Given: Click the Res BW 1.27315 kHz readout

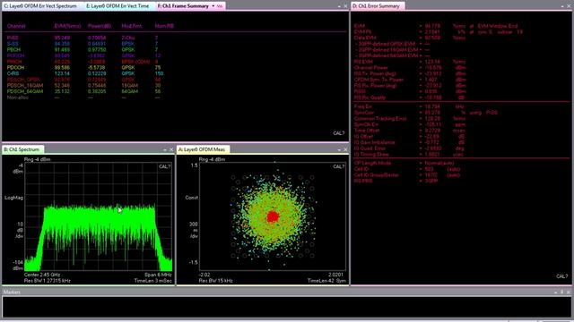Looking at the screenshot, I should pos(48,281).
